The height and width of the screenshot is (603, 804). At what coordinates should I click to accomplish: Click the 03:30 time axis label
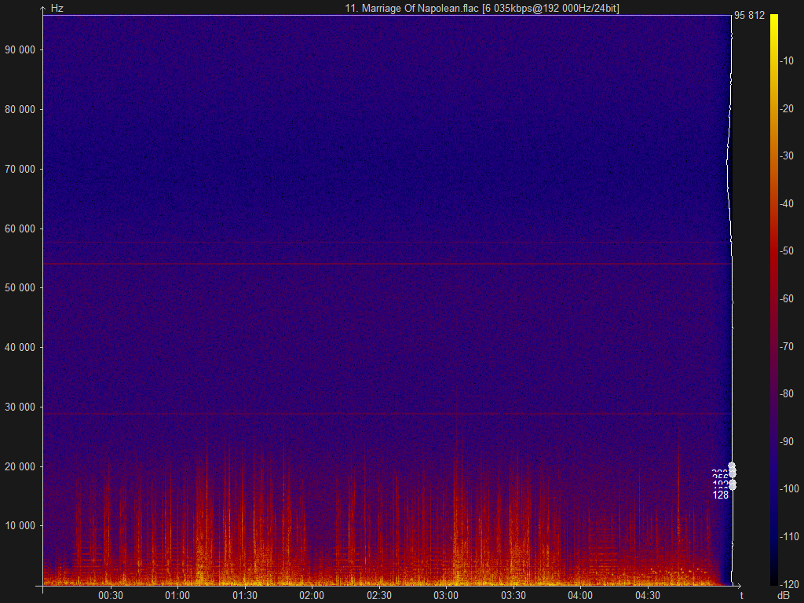click(x=513, y=595)
